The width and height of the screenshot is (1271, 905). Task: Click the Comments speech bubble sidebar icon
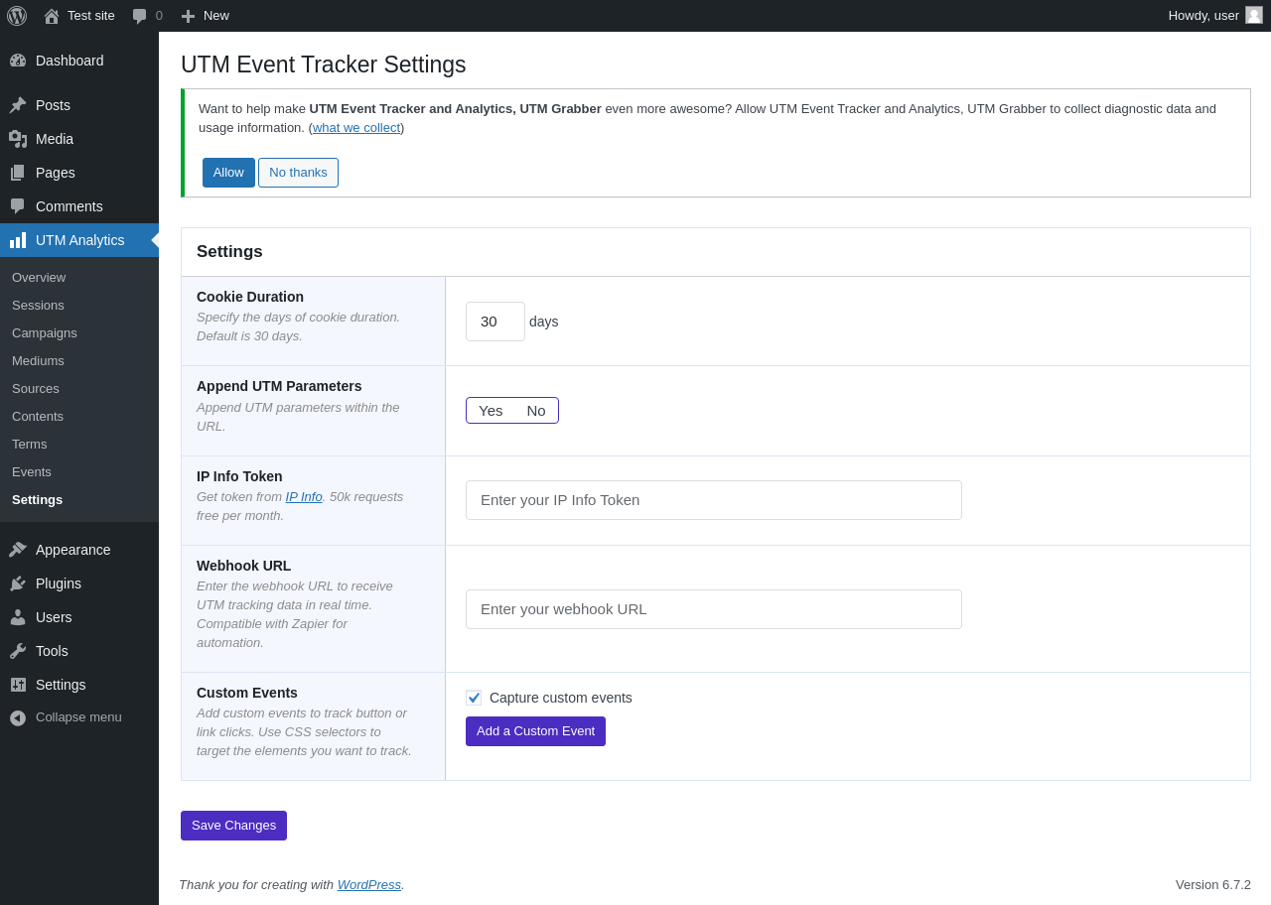tap(18, 206)
